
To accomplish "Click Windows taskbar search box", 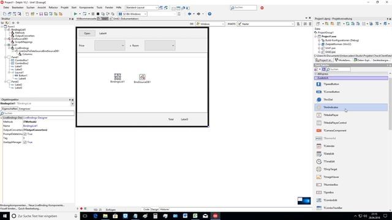I will [x=45, y=216].
